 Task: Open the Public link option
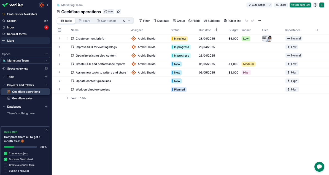[233, 21]
